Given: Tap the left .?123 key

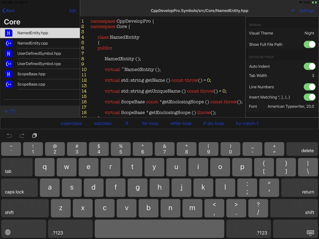Looking at the screenshot, I should coord(70,229).
